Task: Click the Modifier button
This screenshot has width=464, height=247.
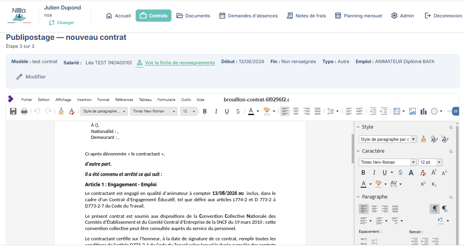Action: coord(31,77)
